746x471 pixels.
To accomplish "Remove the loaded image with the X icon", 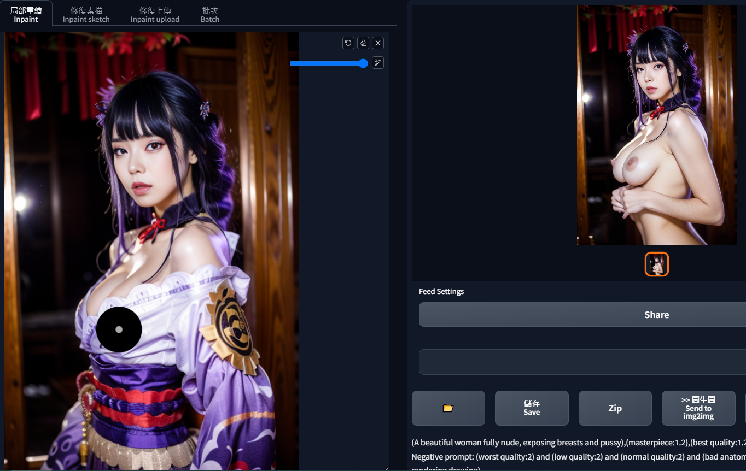I will point(377,43).
